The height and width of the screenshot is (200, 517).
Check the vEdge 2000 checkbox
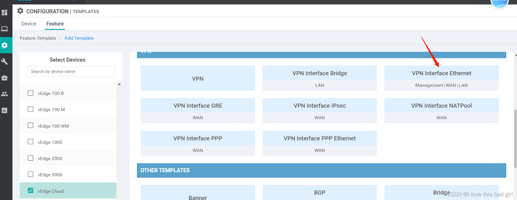click(x=30, y=158)
